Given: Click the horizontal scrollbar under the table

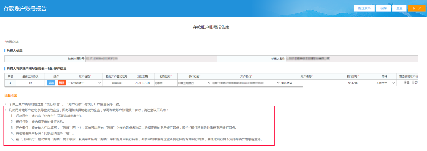Looking at the screenshot, I should point(154,87).
